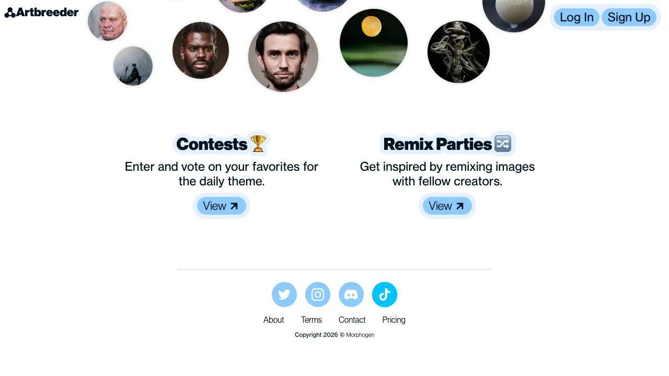Open the Instagram social icon
This screenshot has width=669, height=376.
pos(318,295)
